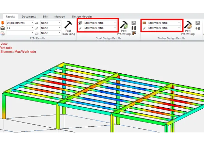
Task: Click the steel beam section icon
Action: [80, 23]
